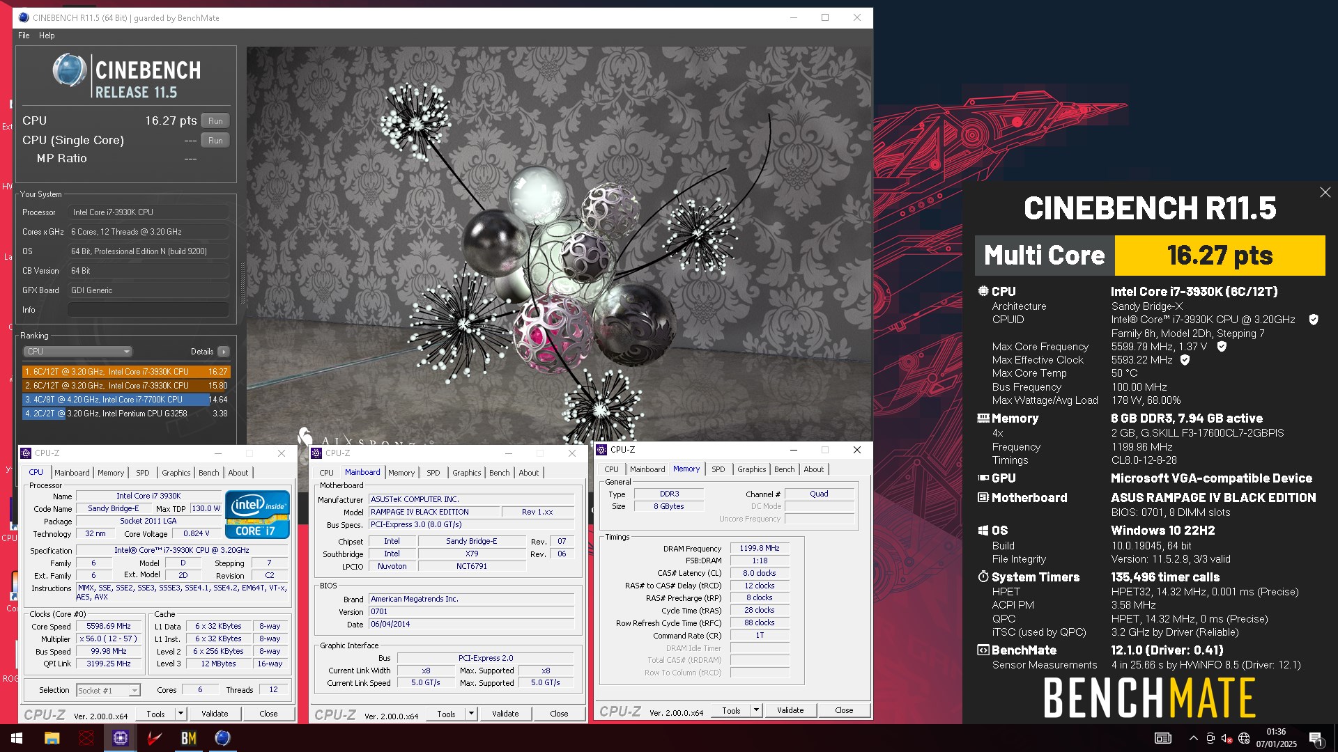
Task: Open About tab in middle CPU-Z window
Action: 528,473
